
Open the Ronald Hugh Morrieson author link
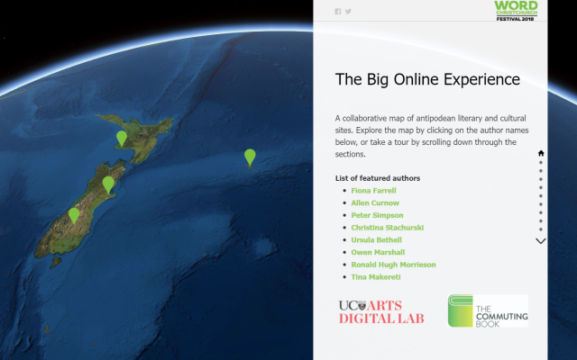click(x=393, y=265)
